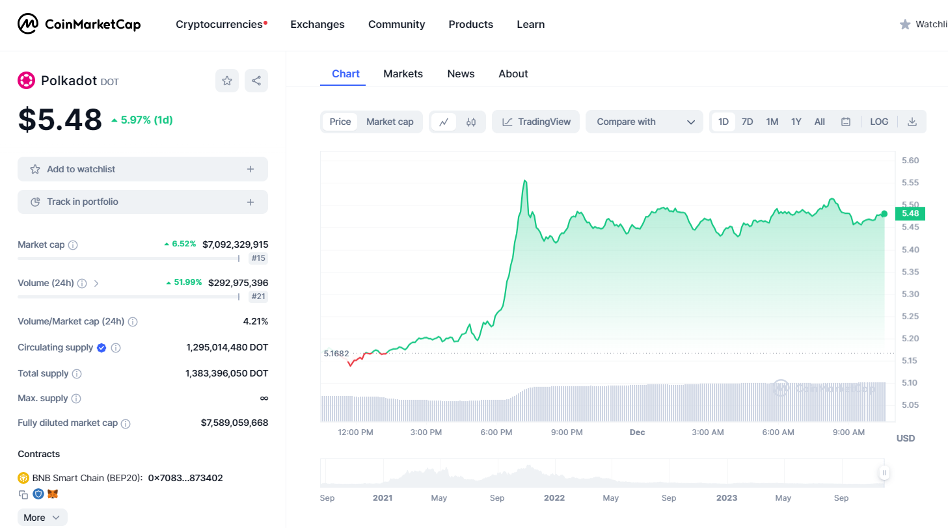This screenshot has height=528, width=948.
Task: Open the Learn menu
Action: click(x=531, y=24)
